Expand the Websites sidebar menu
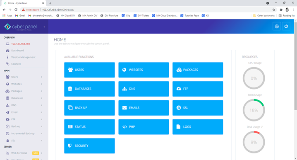This screenshot has height=160, width=297. coord(24,84)
